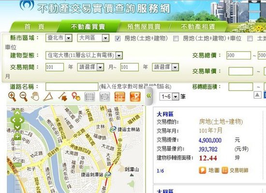Screen dimensions: 266x193
Task: Collapse panel with double-chevron arrow
Action: (x=148, y=96)
